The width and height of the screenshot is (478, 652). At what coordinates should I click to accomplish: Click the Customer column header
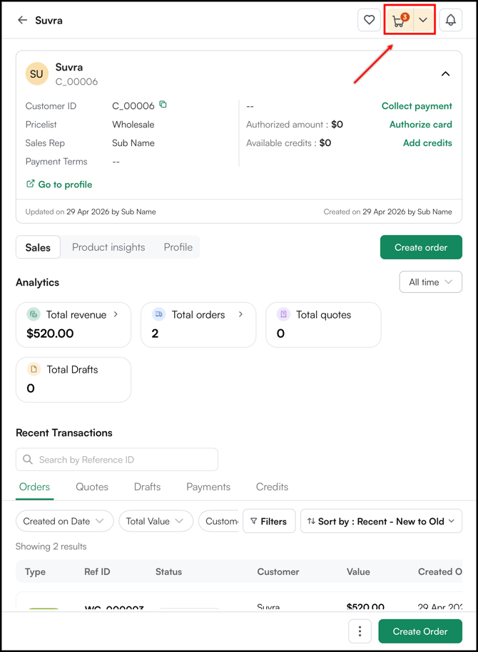click(x=278, y=571)
